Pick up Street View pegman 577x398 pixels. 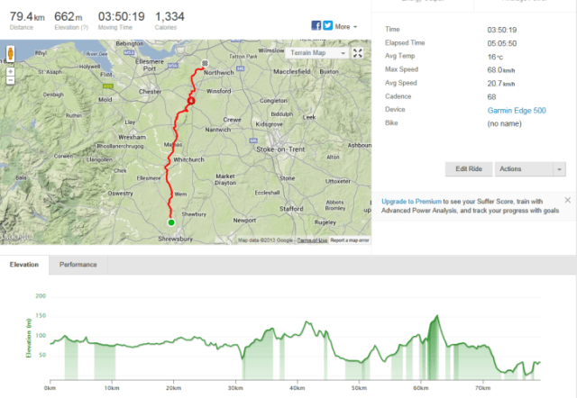[10, 52]
